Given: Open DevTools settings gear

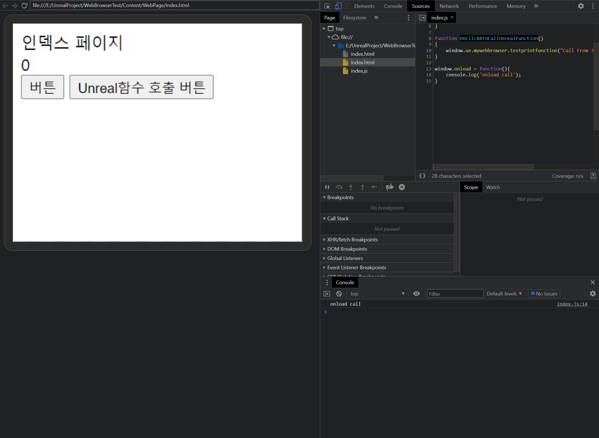Looking at the screenshot, I should coord(581,6).
